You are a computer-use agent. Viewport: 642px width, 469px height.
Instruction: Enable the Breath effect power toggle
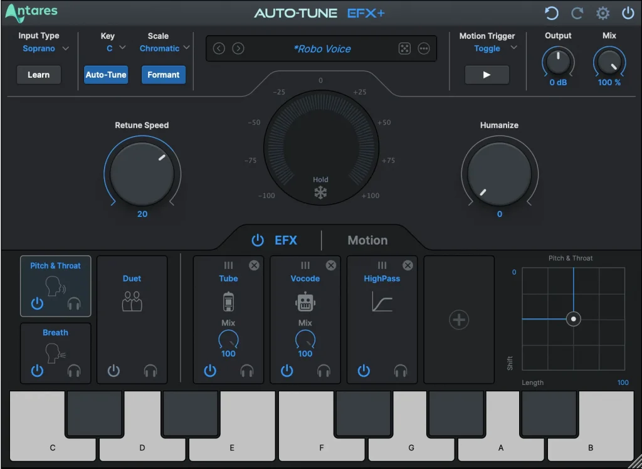[37, 371]
